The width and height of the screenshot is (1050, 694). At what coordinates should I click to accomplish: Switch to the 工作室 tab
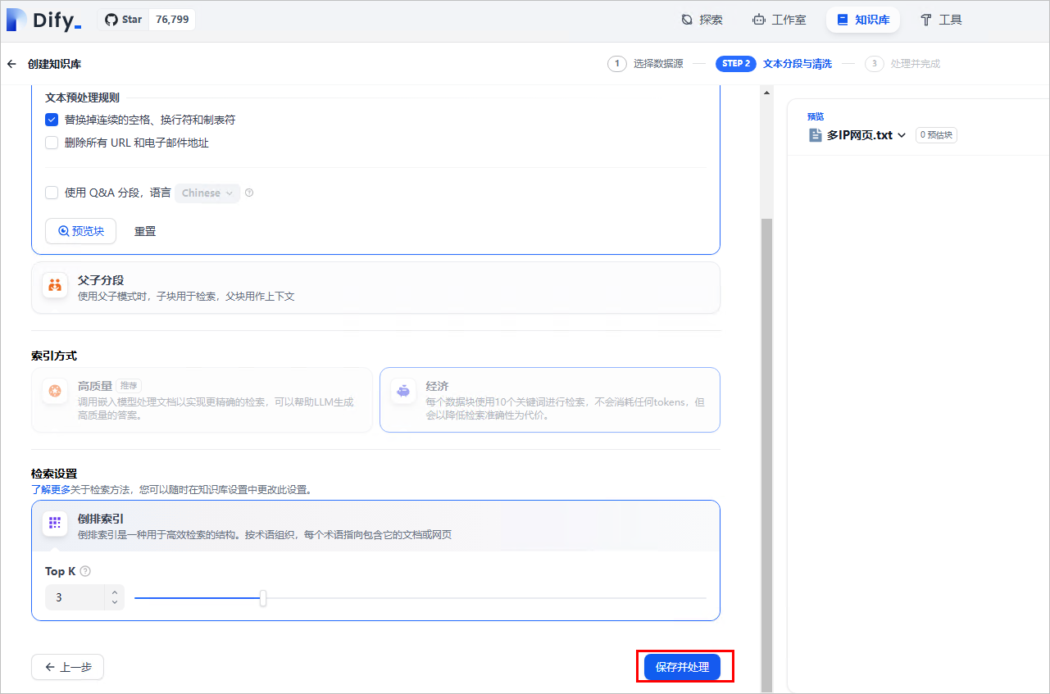tap(779, 20)
